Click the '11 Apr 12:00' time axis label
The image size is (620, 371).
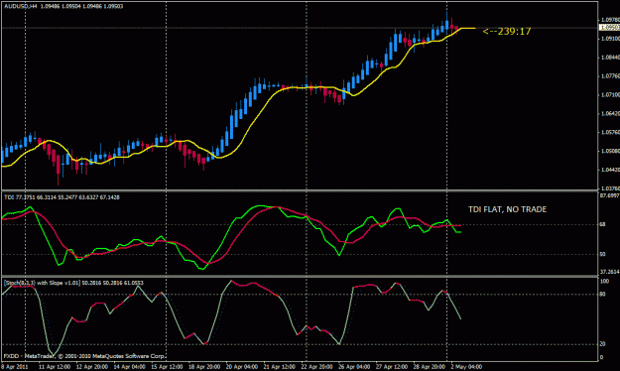(x=55, y=367)
